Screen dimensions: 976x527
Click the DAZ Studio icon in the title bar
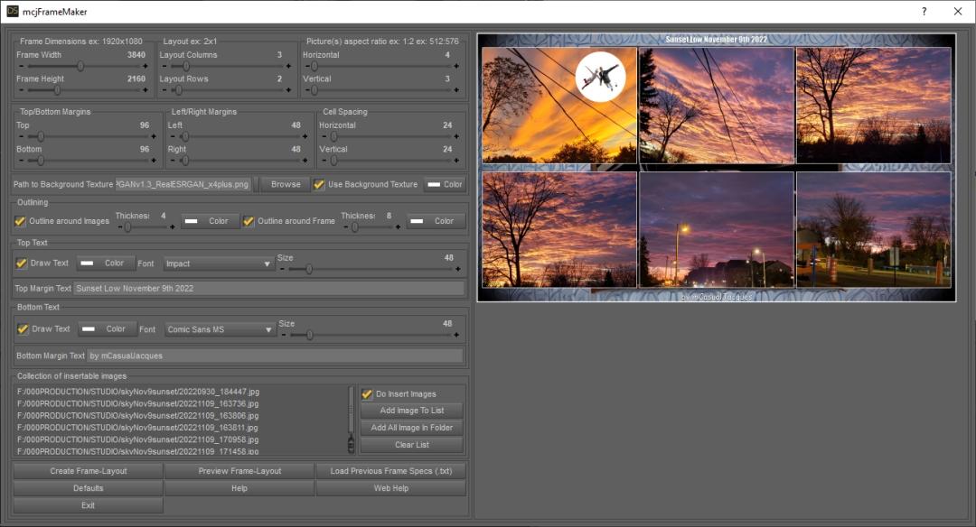tap(12, 11)
